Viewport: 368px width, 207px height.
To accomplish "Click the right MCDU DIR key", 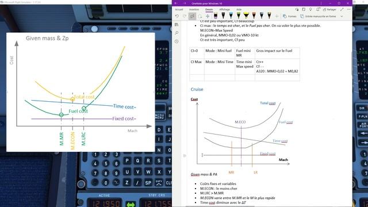I will [x=362, y=108].
